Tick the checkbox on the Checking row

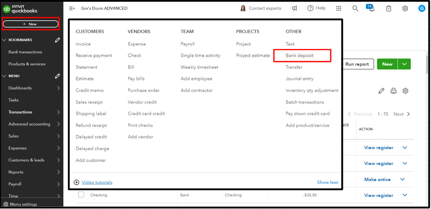click(81, 194)
